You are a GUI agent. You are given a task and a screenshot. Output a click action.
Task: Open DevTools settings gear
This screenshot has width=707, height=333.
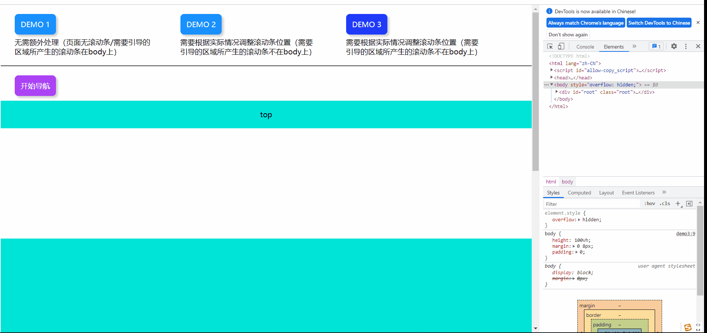[x=674, y=46]
